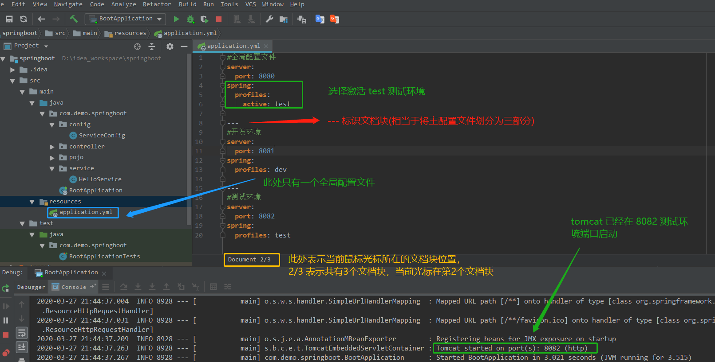Expand the .idea folder arrow

pos(12,70)
